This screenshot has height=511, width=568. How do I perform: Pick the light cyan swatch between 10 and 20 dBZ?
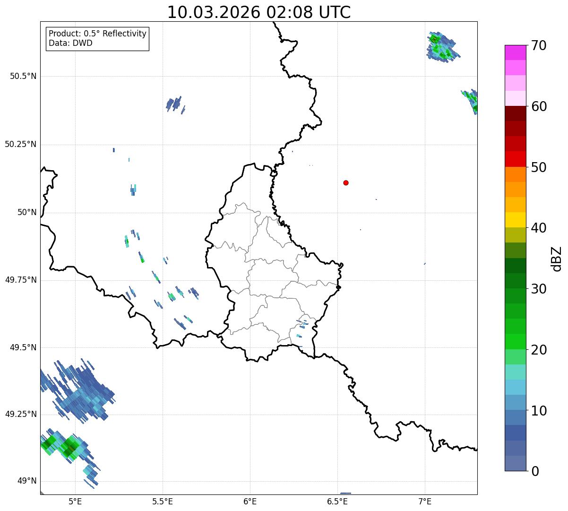point(515,387)
